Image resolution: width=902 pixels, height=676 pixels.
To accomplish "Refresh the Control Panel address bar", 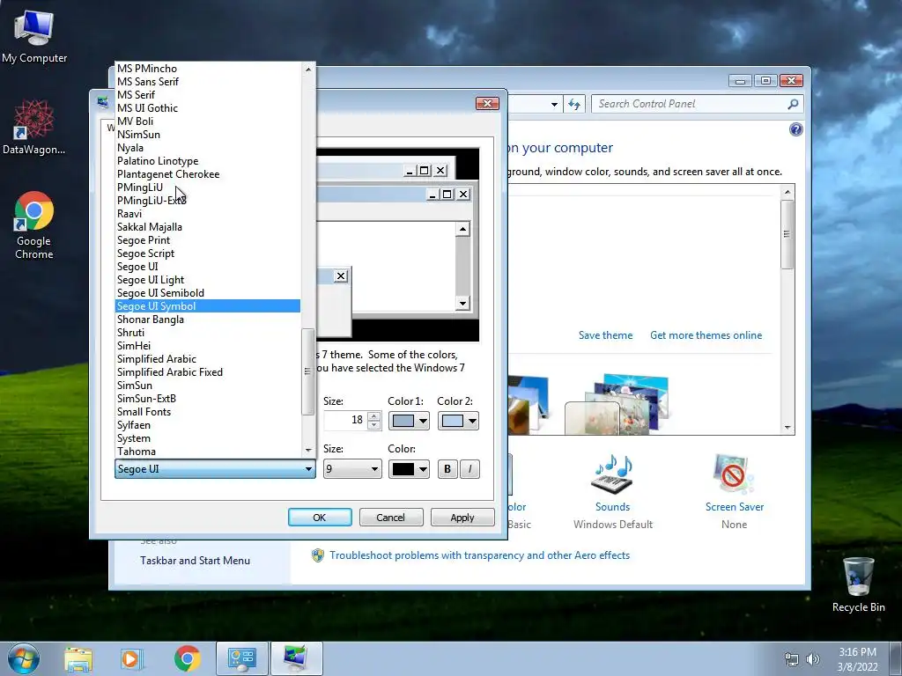I will tap(574, 104).
